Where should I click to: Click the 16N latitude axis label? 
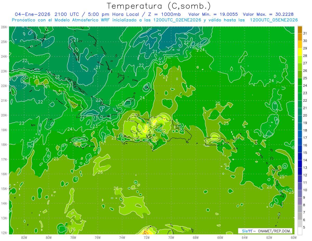(4, 174)
